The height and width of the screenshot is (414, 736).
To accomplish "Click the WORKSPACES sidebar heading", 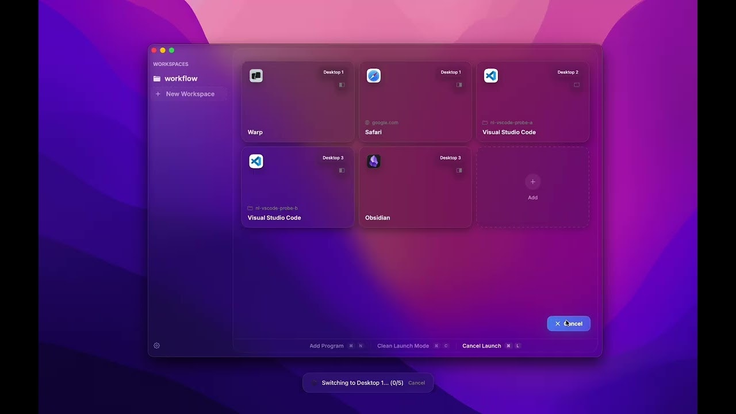I will click(171, 64).
